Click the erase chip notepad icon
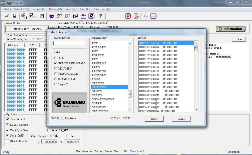Image resolution: width=252 pixels, height=155 pixels. 136,16
